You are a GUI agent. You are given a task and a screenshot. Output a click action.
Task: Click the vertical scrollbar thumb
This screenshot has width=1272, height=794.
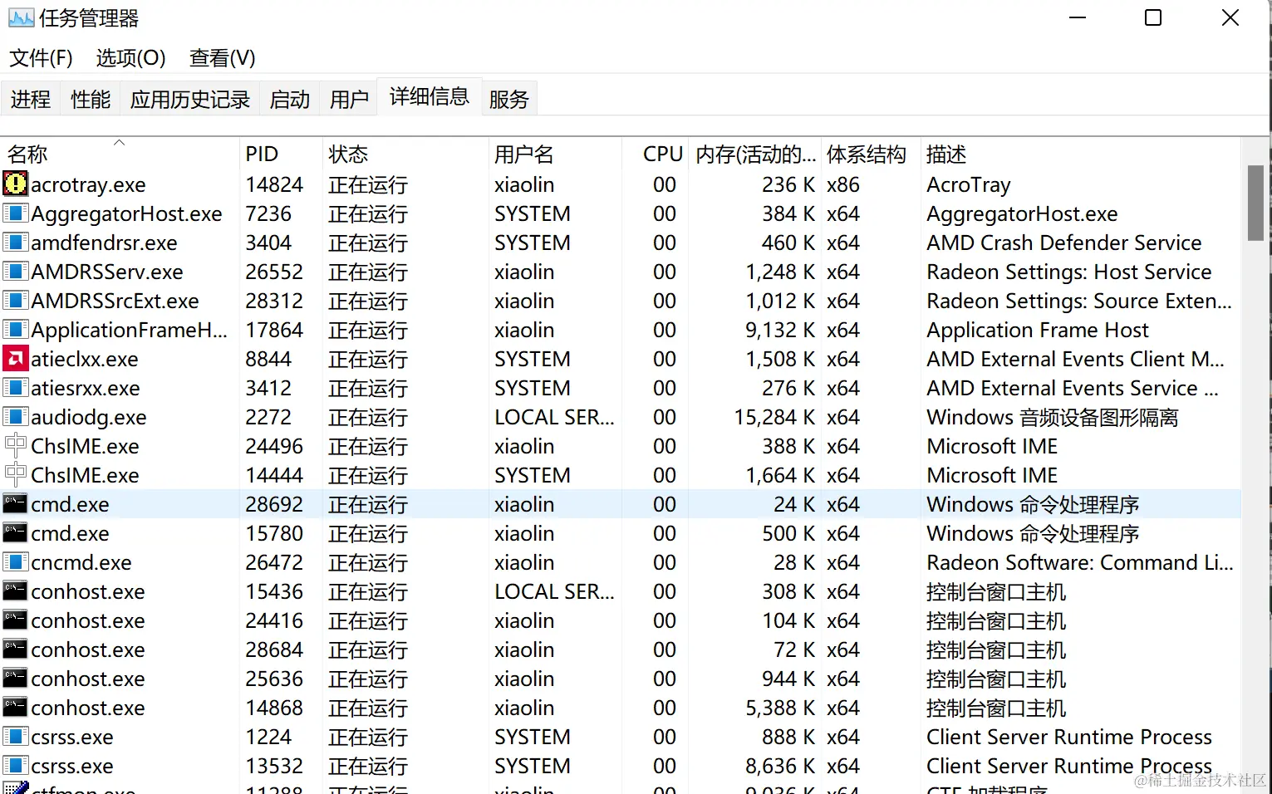[1255, 203]
